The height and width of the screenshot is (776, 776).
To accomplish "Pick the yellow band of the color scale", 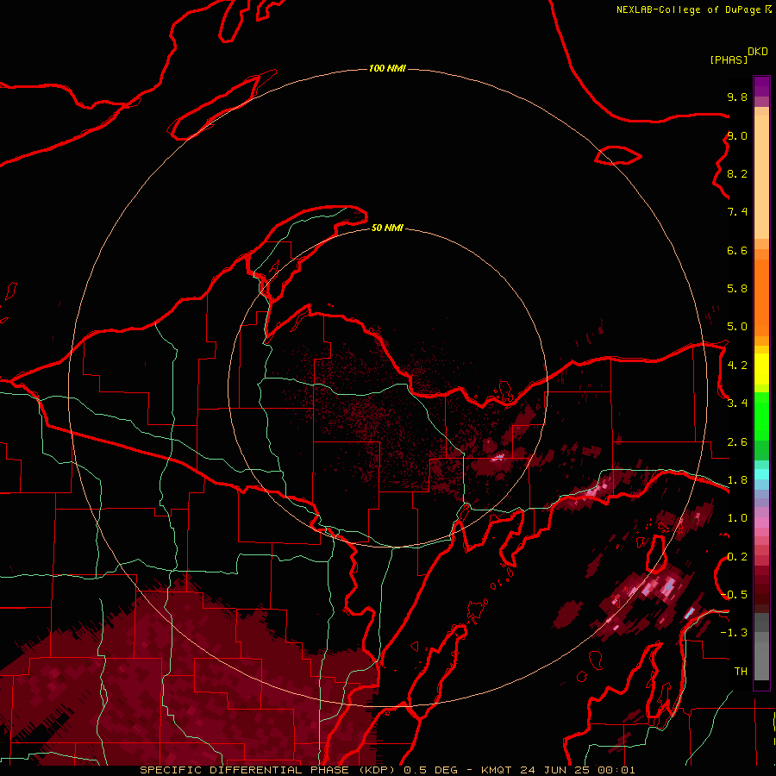I will click(761, 369).
